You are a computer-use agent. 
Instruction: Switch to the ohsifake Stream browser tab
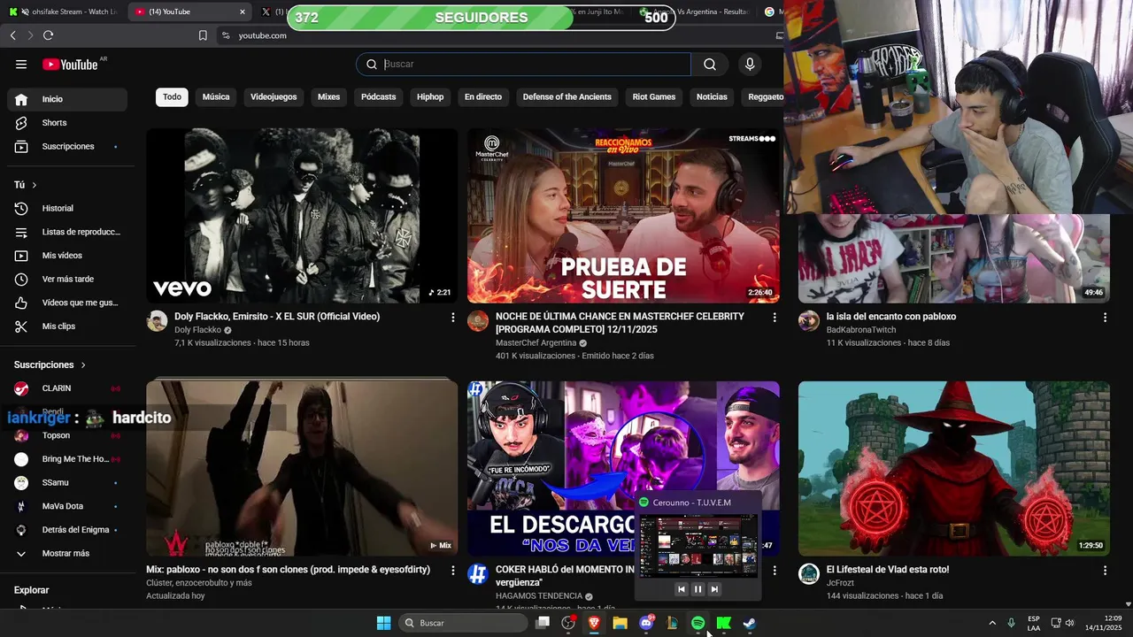click(x=62, y=12)
